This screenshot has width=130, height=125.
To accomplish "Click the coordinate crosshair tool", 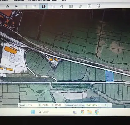I will [x=80, y=6].
